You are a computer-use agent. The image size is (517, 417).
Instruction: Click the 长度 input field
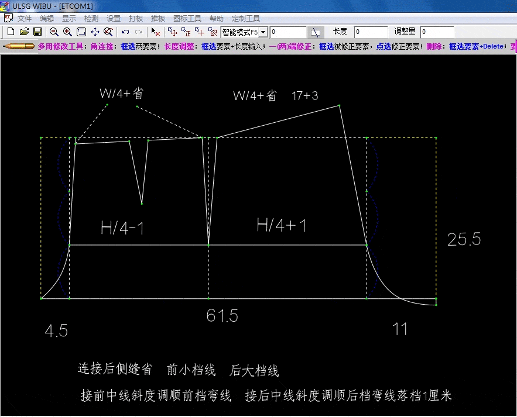pos(371,32)
